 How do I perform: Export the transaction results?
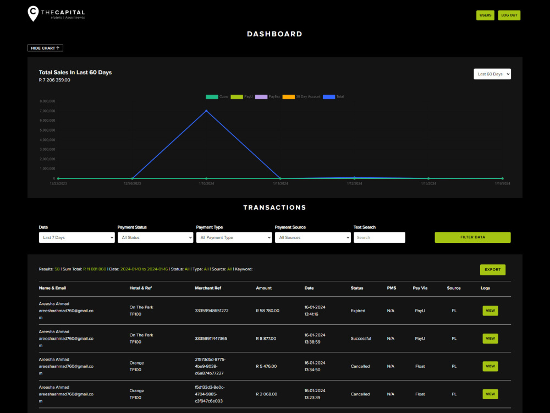493,270
